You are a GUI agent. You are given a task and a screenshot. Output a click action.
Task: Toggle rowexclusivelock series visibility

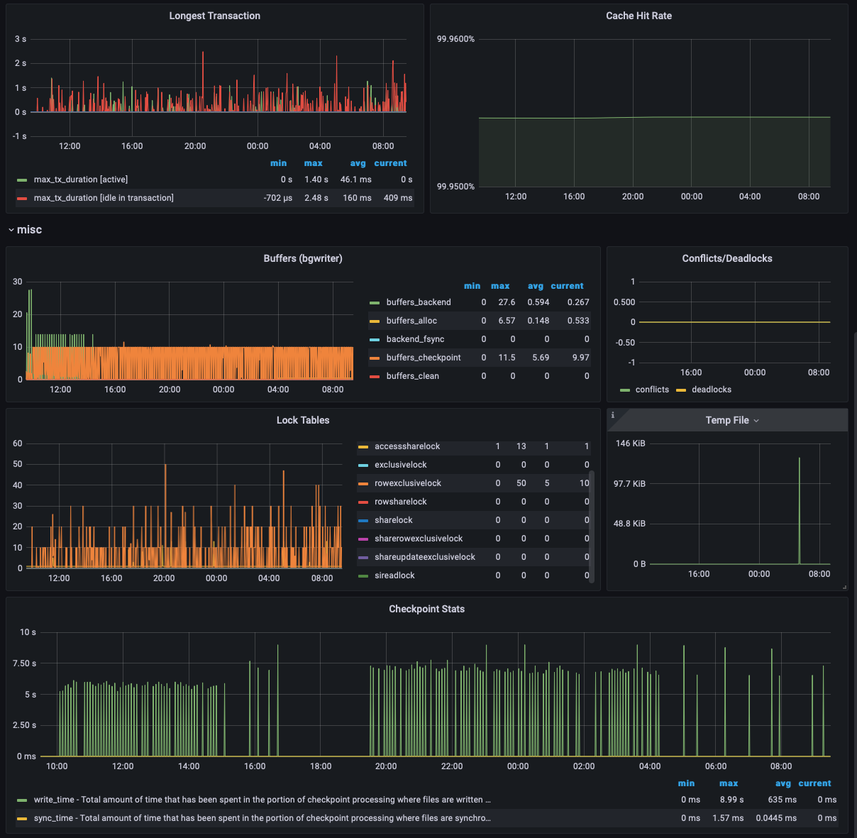(x=407, y=483)
